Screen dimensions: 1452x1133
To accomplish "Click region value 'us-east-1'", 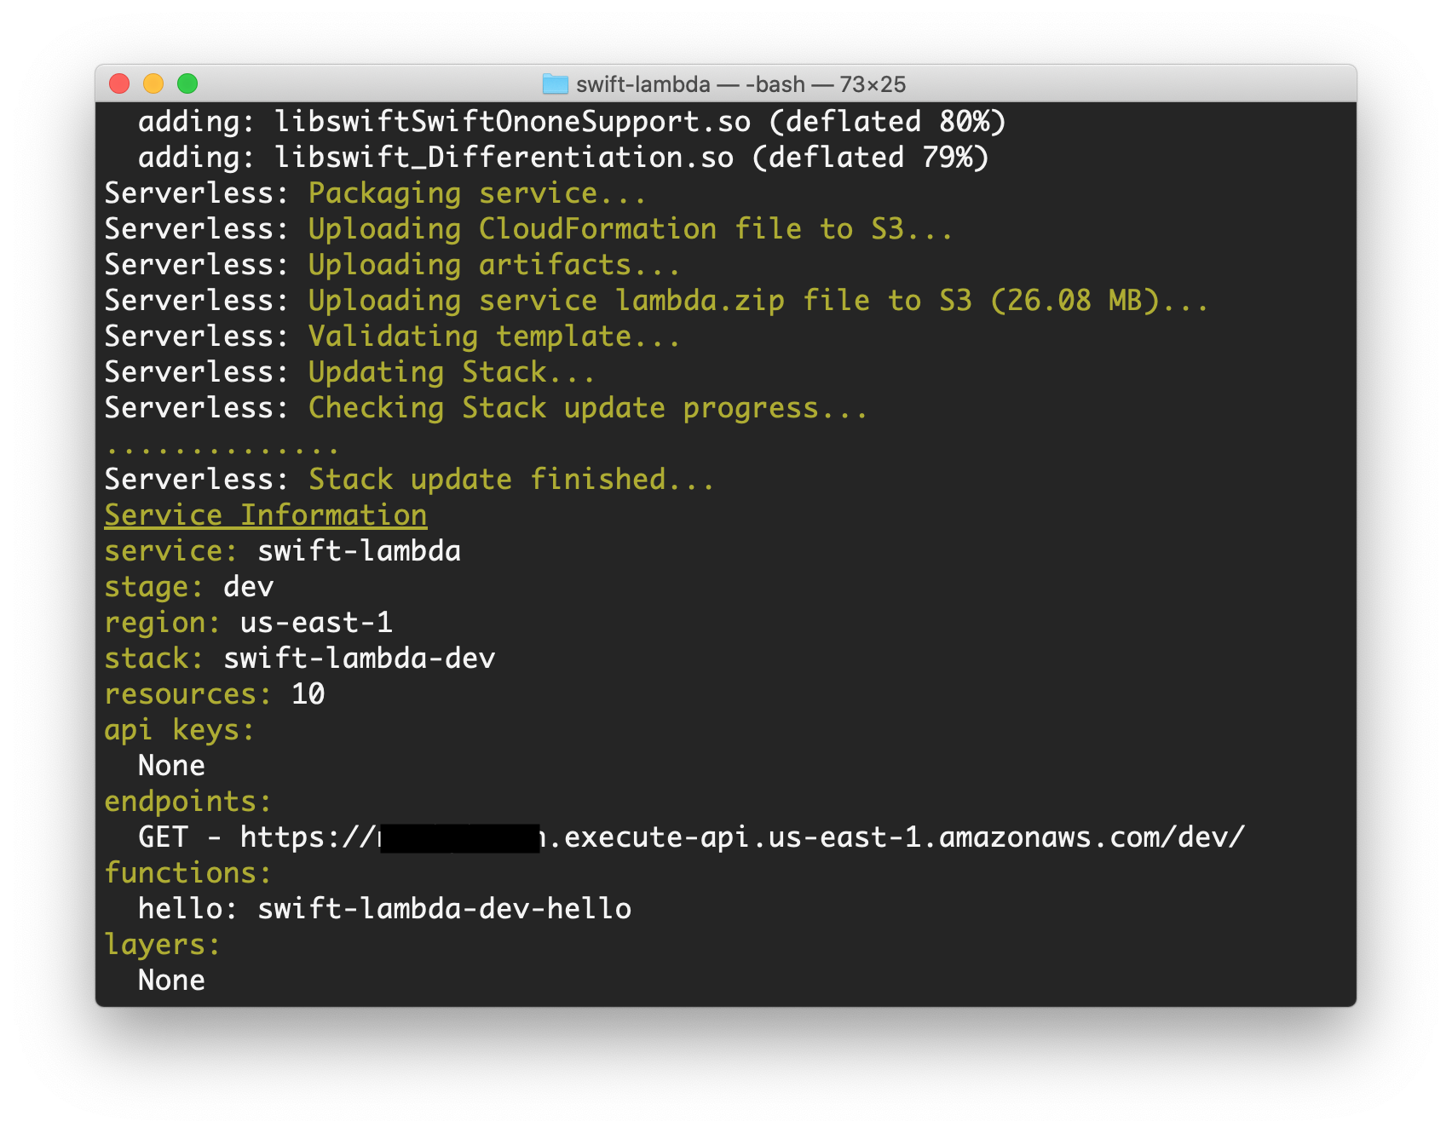I will [317, 623].
